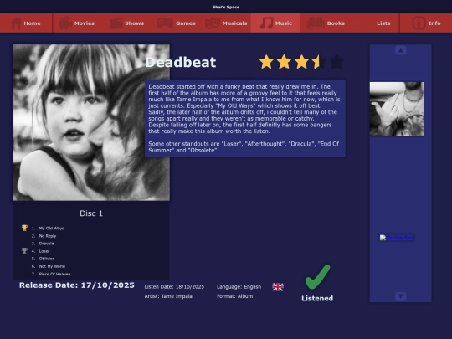
Task: Click the Language: English text
Action: 239,287
